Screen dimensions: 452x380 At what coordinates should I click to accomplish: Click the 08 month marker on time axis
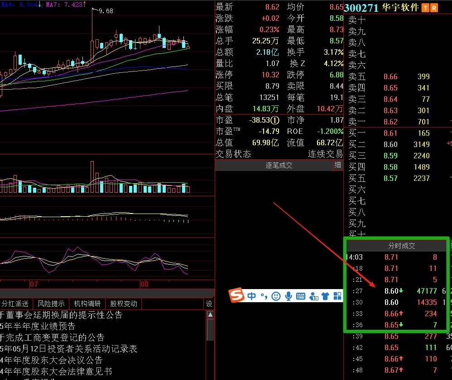coord(144,285)
